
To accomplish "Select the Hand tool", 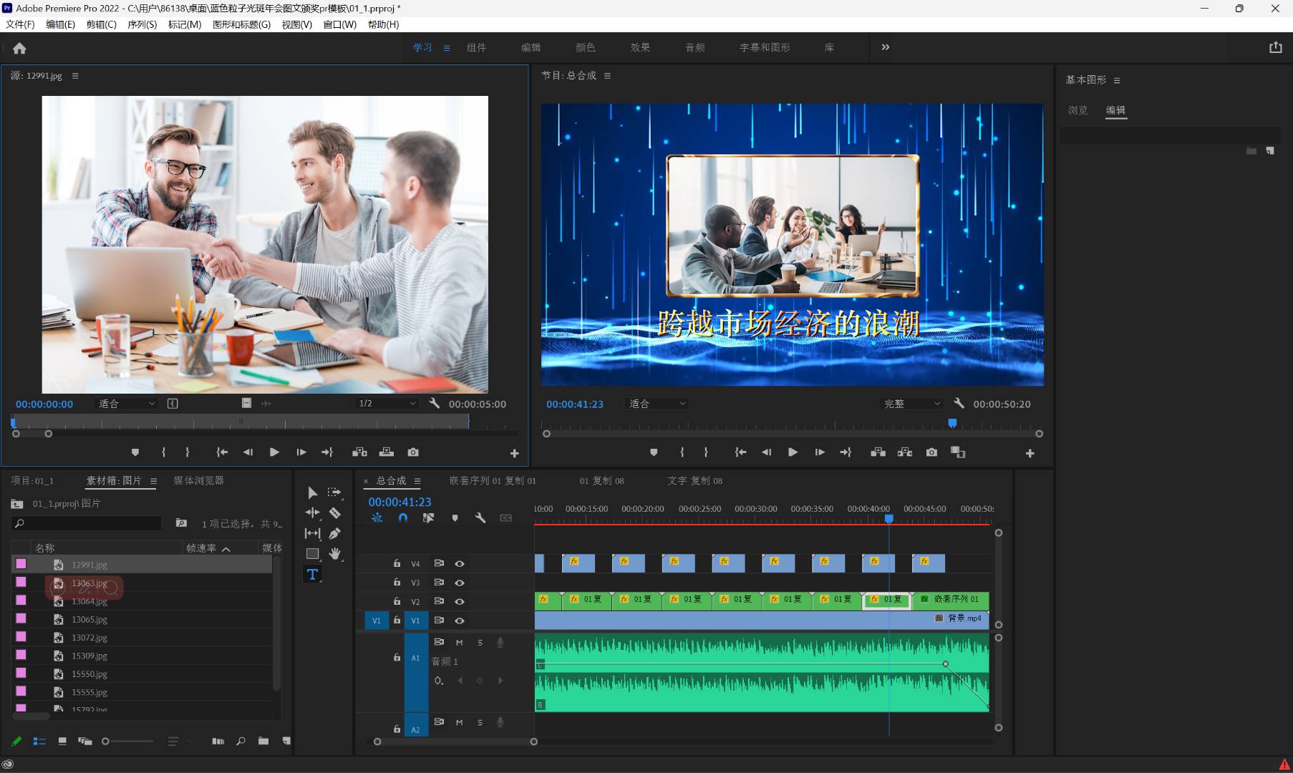I will tap(334, 553).
